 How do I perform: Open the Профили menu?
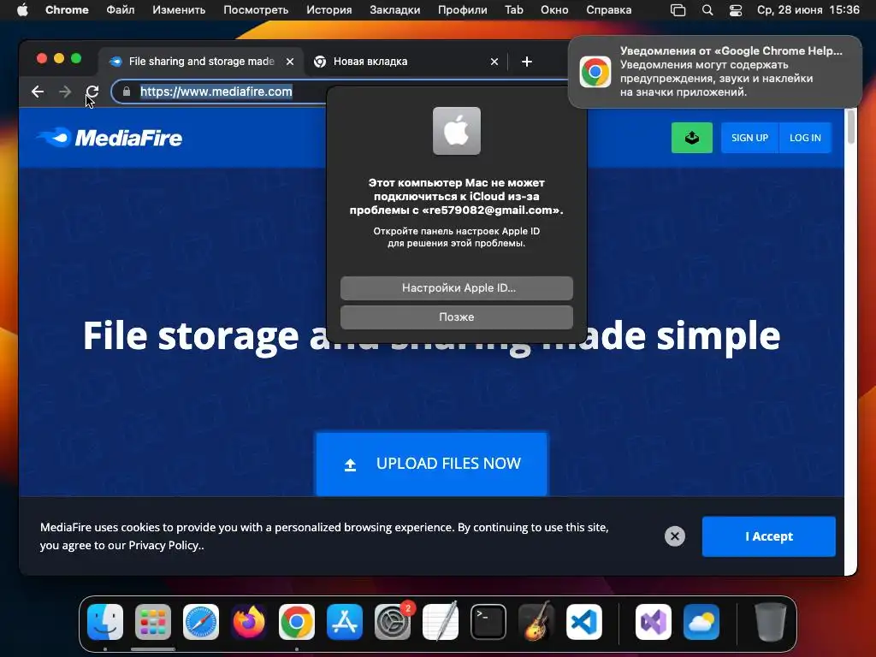(x=463, y=9)
